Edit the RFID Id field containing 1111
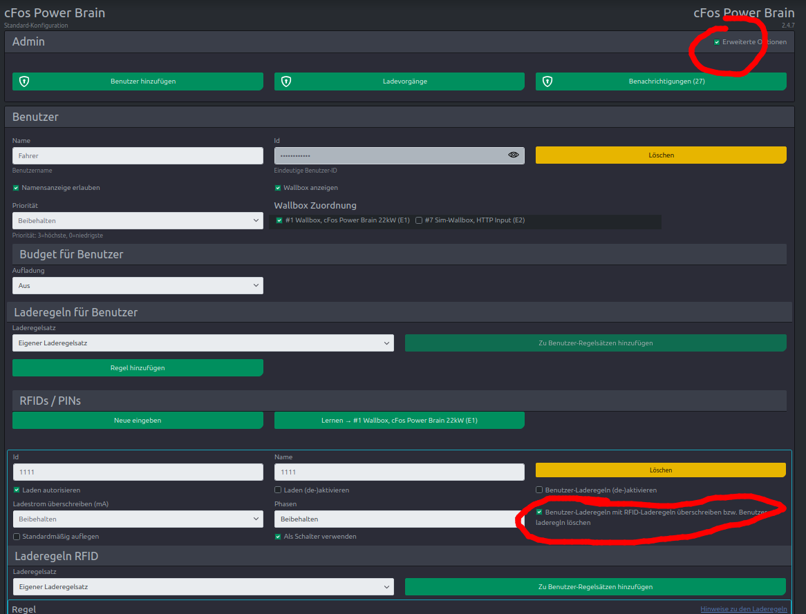The width and height of the screenshot is (806, 614). coord(138,472)
